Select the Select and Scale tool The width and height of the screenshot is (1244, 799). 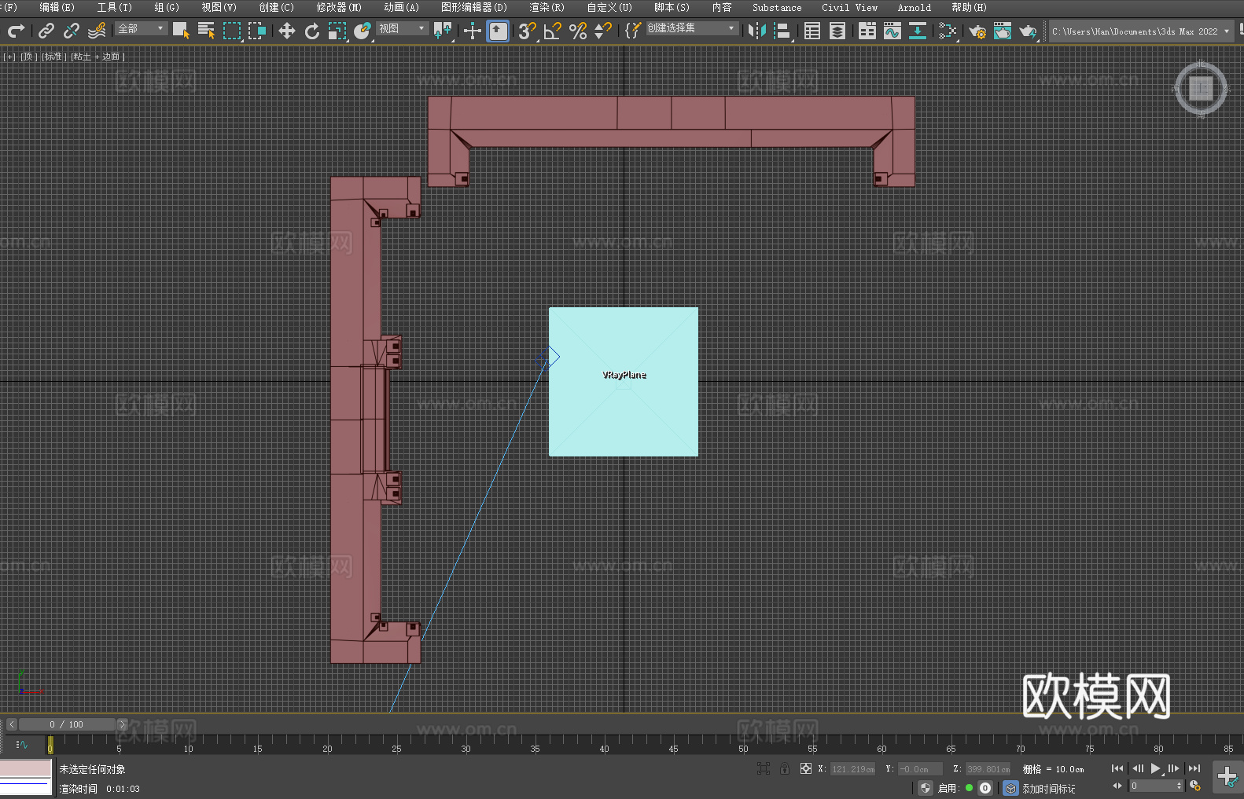tap(337, 31)
